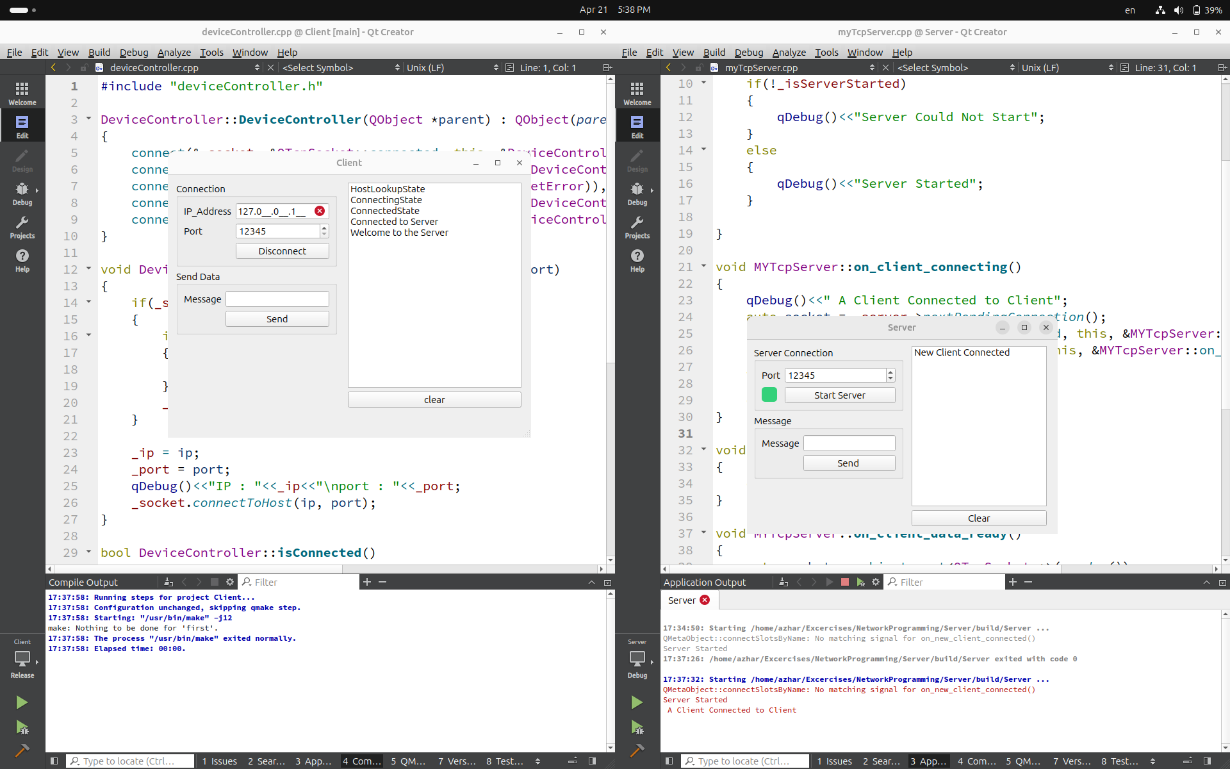1230x769 pixels.
Task: Open Select Symbol dropdown in Server editor
Action: pyautogui.click(x=956, y=67)
